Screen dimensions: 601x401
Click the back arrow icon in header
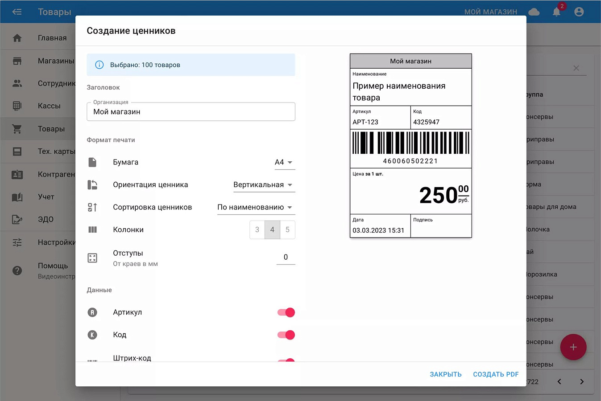17,12
